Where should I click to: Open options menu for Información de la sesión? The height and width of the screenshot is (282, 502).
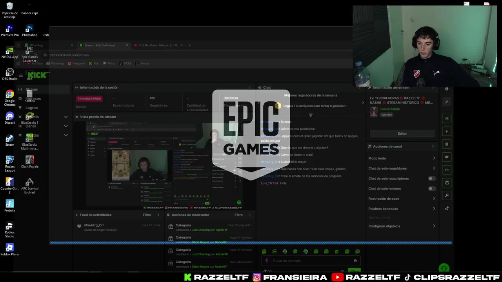click(x=250, y=88)
